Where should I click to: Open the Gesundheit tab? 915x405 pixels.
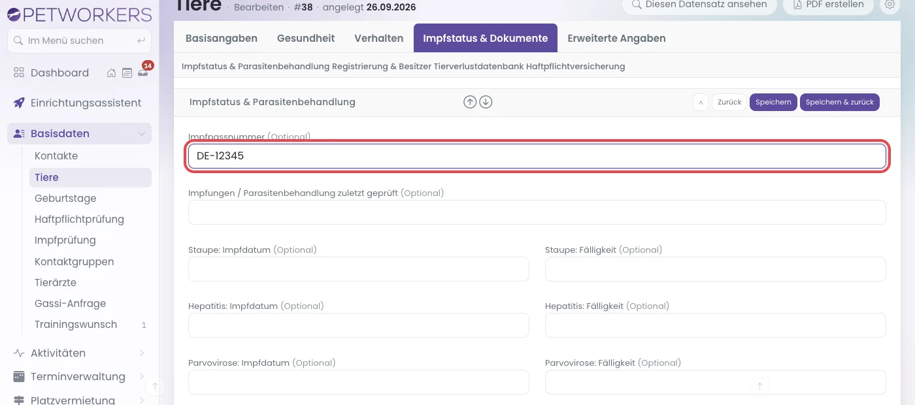pyautogui.click(x=306, y=38)
